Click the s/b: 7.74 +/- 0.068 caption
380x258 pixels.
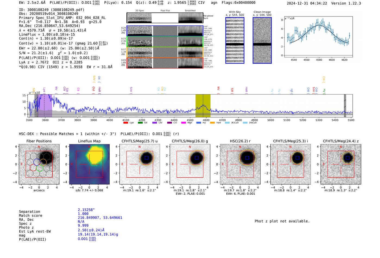89,190
